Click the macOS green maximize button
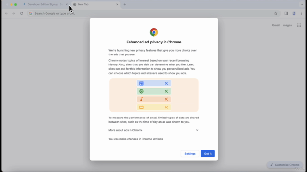 click(x=16, y=4)
